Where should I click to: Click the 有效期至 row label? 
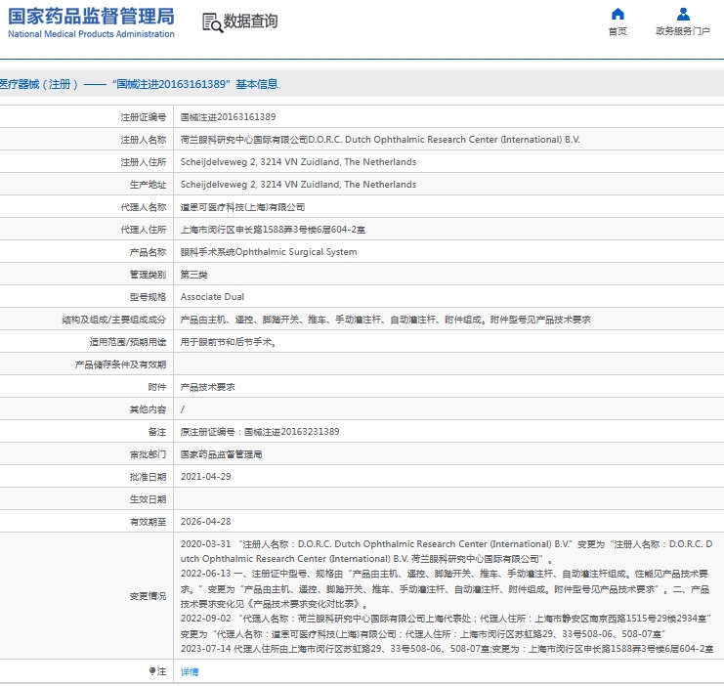148,522
